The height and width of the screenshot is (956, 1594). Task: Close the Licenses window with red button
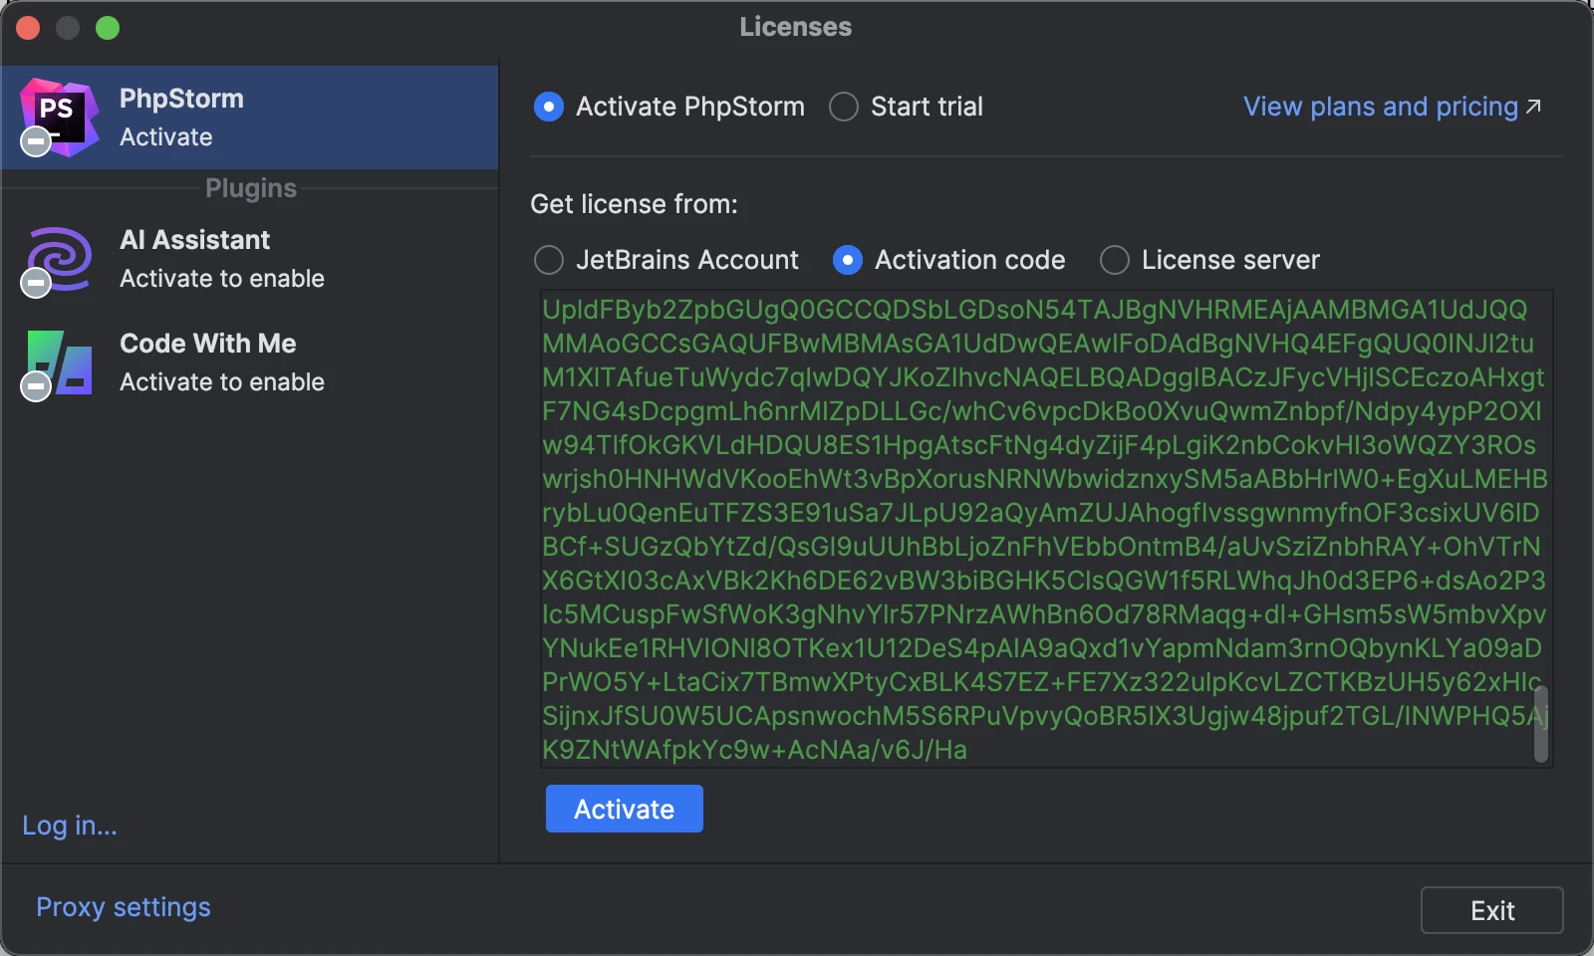click(28, 28)
